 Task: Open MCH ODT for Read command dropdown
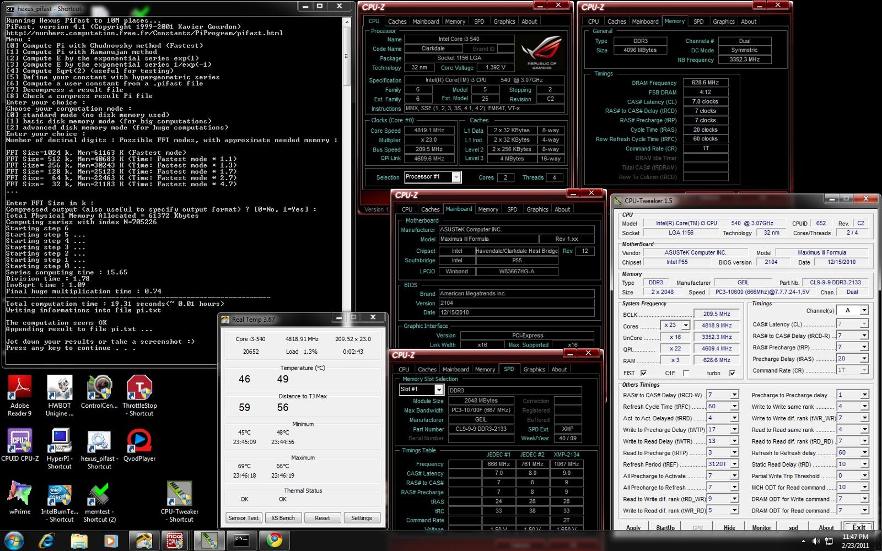tap(864, 487)
